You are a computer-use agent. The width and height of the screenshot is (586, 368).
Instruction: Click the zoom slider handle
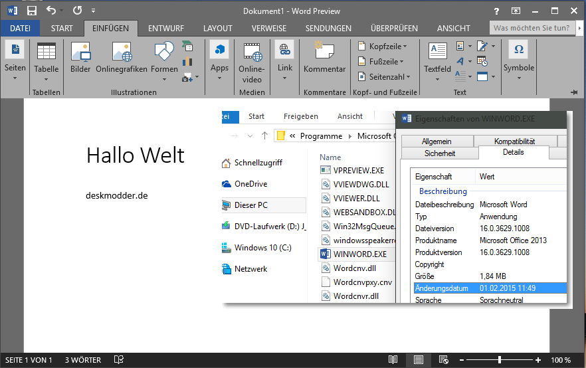coord(500,360)
